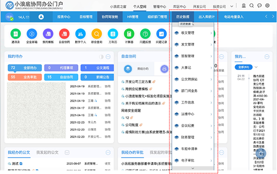Open the more options circle in 我的待办 panel
277x174 pixels.
(108, 56)
